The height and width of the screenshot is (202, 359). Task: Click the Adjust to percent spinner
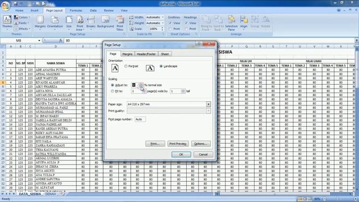click(141, 85)
